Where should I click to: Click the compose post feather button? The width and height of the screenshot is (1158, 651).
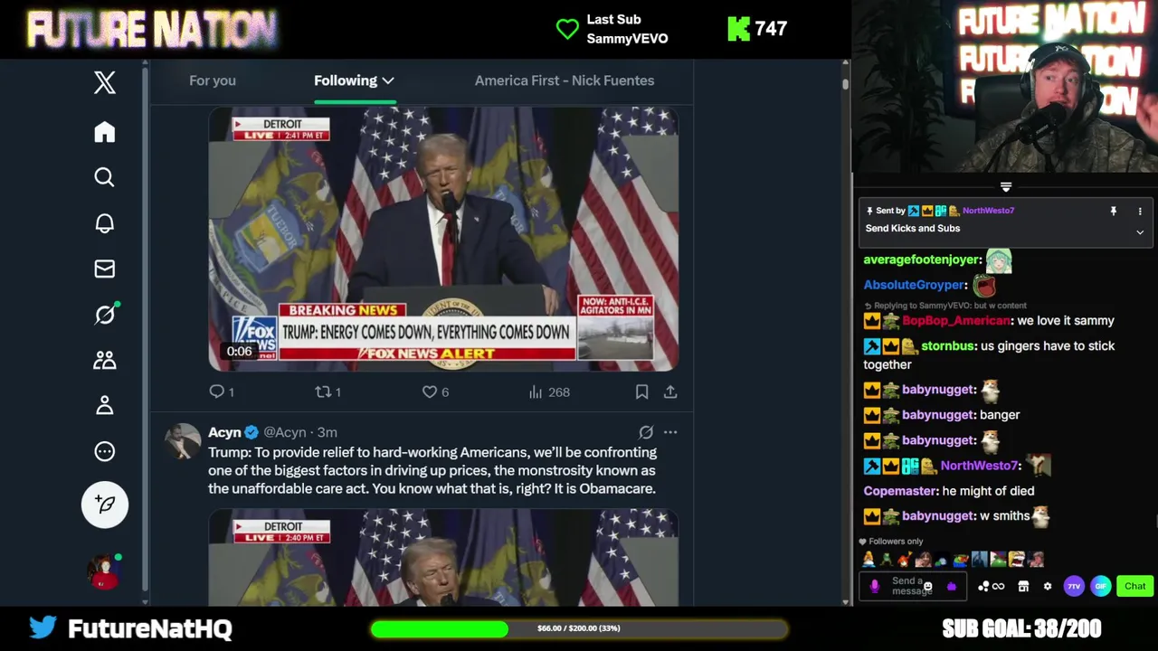click(105, 504)
